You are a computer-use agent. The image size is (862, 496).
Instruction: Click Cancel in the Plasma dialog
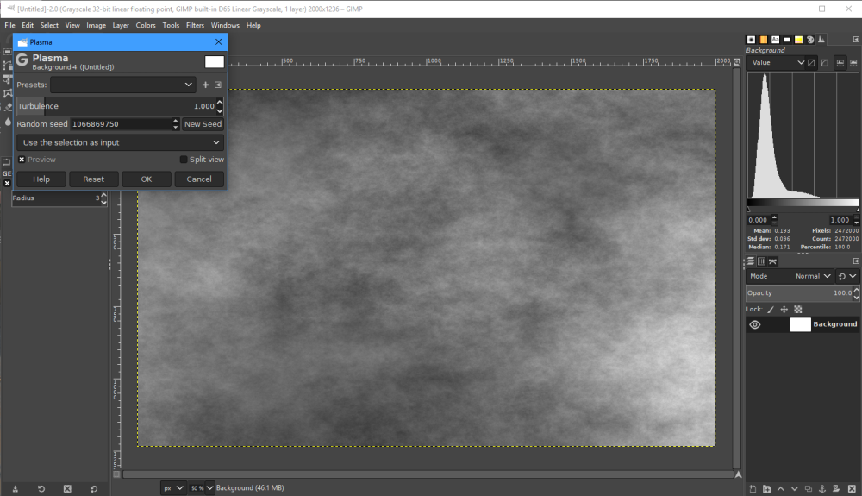click(199, 179)
